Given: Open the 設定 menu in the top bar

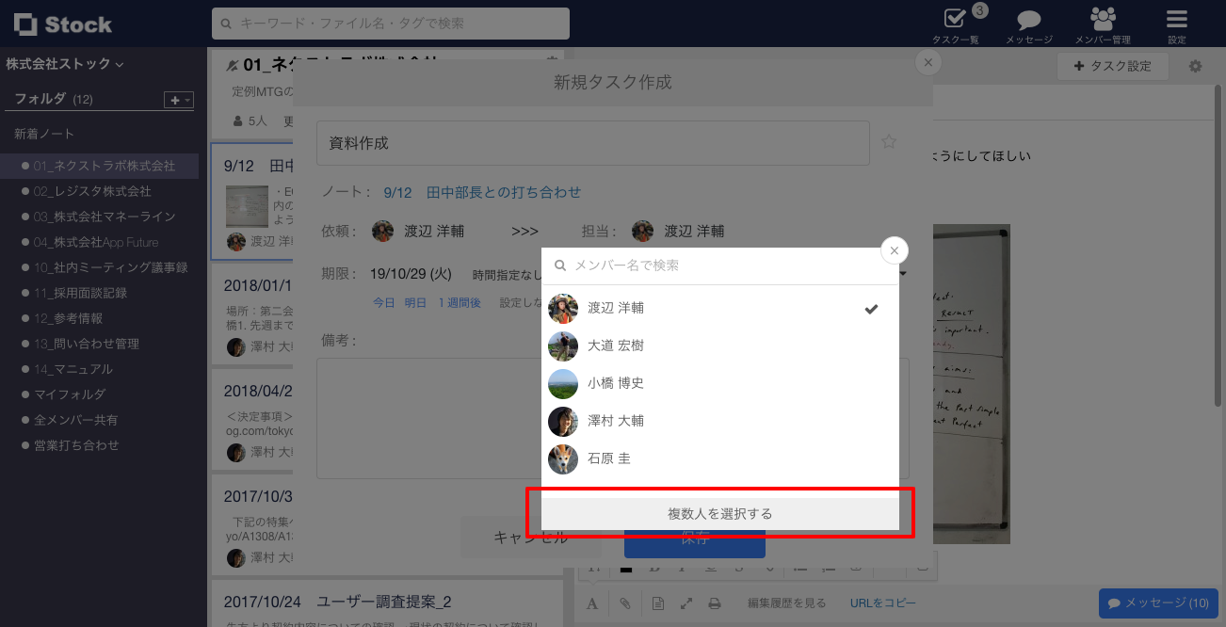Looking at the screenshot, I should click(1175, 23).
